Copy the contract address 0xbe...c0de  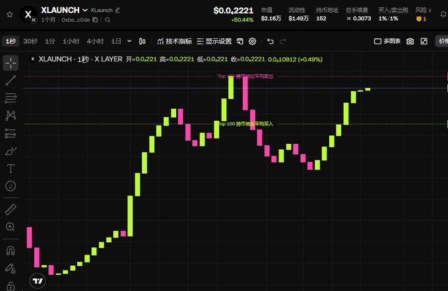coord(95,20)
